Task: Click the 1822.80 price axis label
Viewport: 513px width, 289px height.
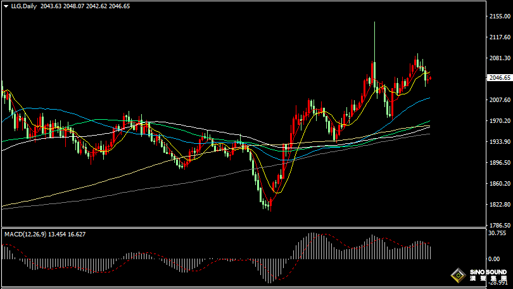Action: [x=500, y=205]
